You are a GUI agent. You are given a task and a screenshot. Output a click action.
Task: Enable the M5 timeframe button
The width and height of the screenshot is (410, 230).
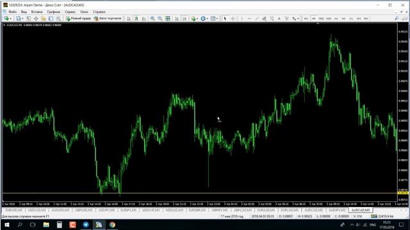point(313,19)
